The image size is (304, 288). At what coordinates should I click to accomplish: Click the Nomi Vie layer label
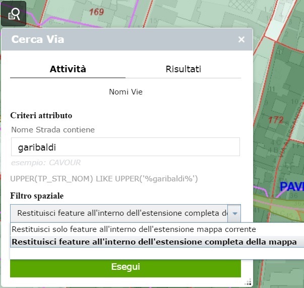[x=126, y=92]
